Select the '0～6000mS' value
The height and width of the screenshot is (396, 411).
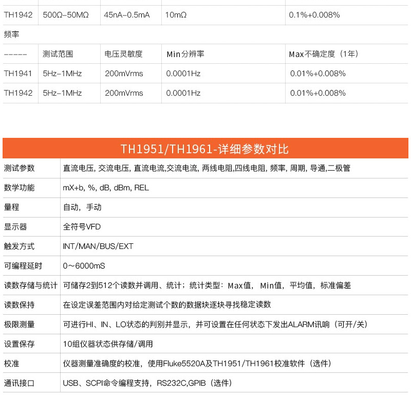[84, 266]
